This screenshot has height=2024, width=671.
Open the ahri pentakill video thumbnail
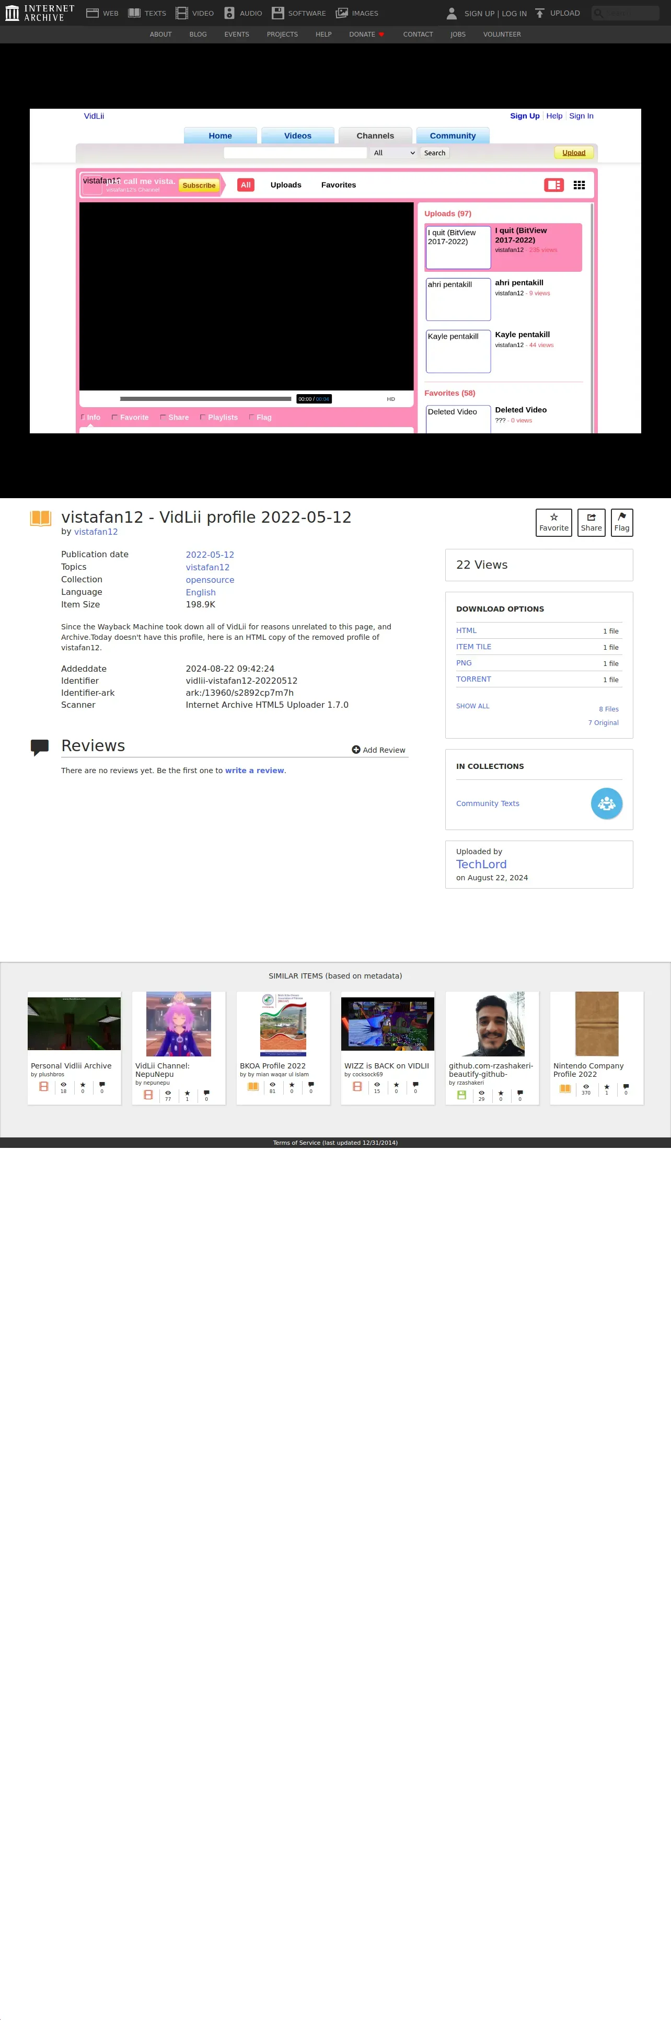pyautogui.click(x=458, y=300)
